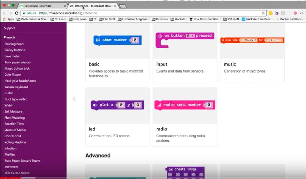This screenshot has width=306, height=179.
Task: Open the Smiley buttons project
Action: coord(14,50)
